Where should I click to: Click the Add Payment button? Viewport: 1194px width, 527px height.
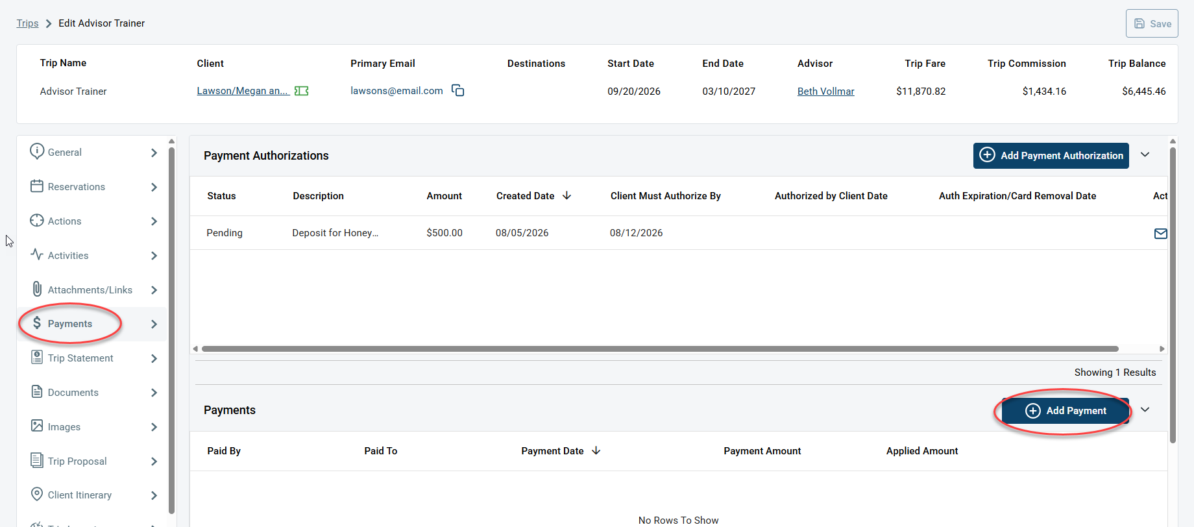tap(1066, 411)
